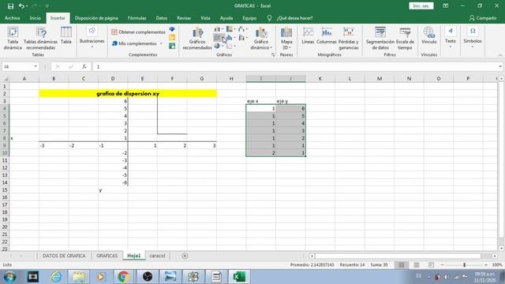Insert Escala de tiempo timeline
The height and width of the screenshot is (284, 505).
(x=405, y=39)
